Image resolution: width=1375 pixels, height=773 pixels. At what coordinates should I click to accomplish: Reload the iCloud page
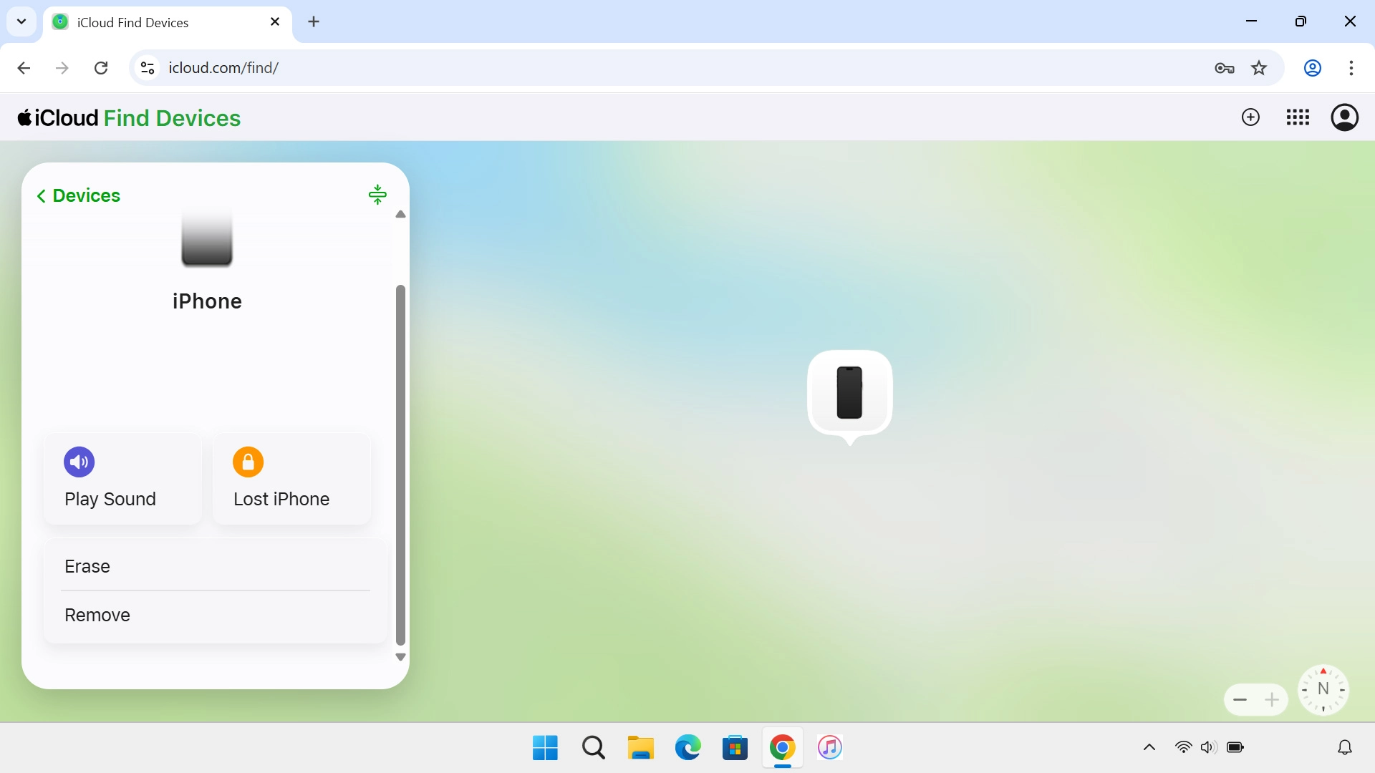click(x=101, y=68)
